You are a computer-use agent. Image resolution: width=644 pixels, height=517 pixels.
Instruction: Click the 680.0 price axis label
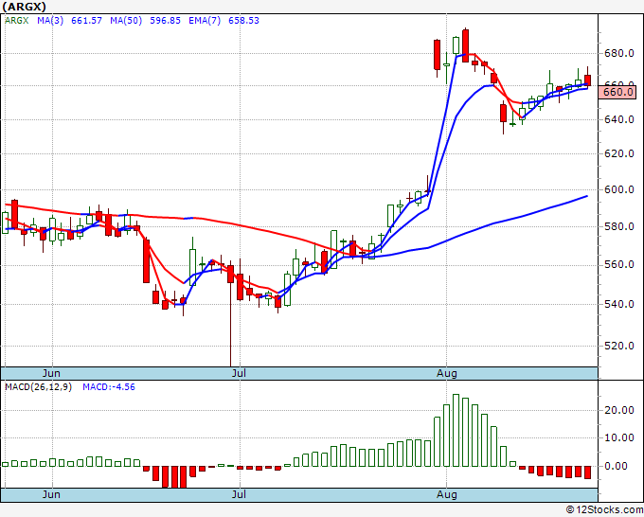click(x=619, y=53)
